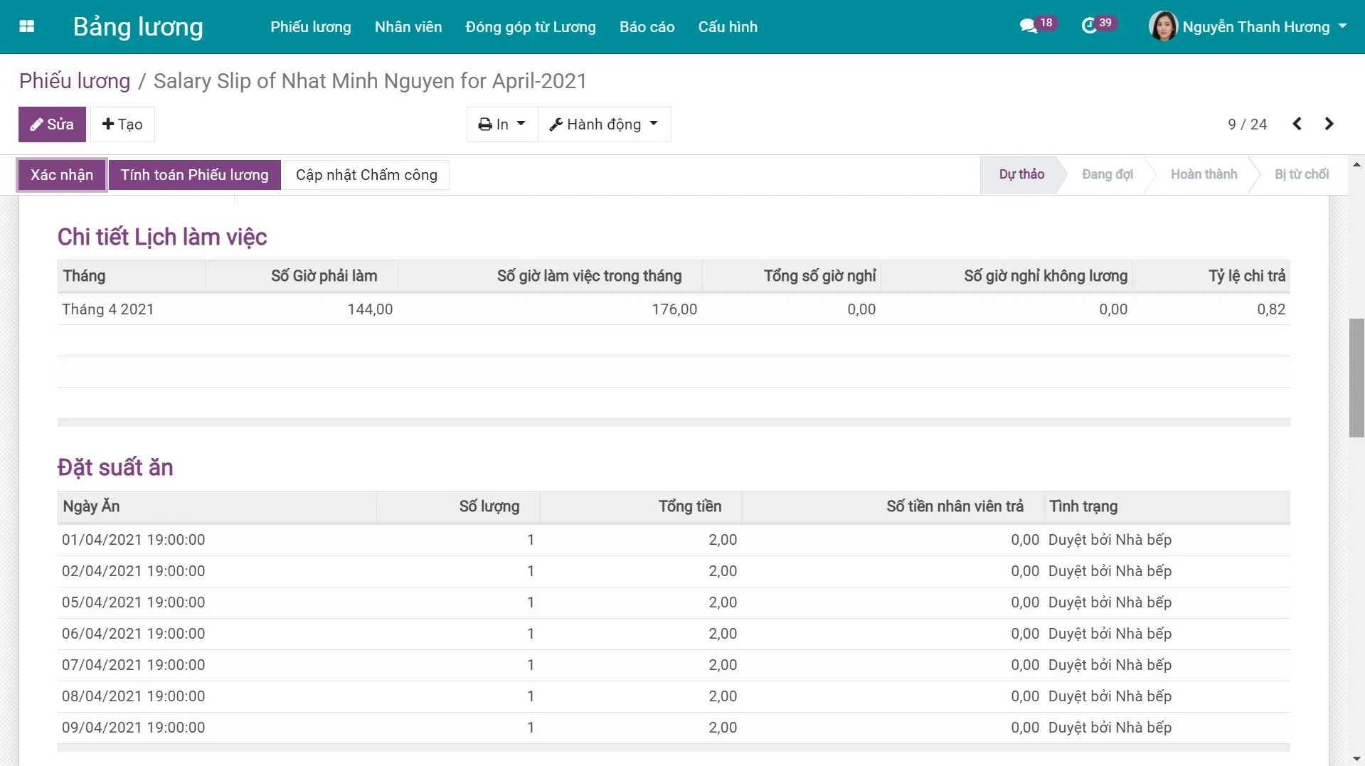Viewport: 1365px width, 766px height.
Task: Click the Tạo create button
Action: tap(122, 124)
